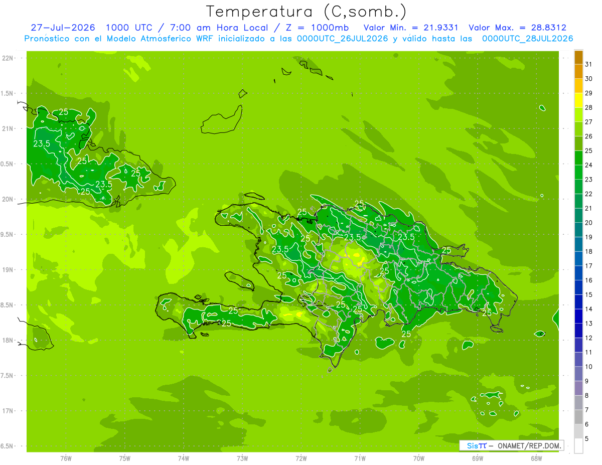Image resolution: width=602 pixels, height=465 pixels.
Task: Pick the teal swatch between 19 and 20
Action: pos(578,229)
